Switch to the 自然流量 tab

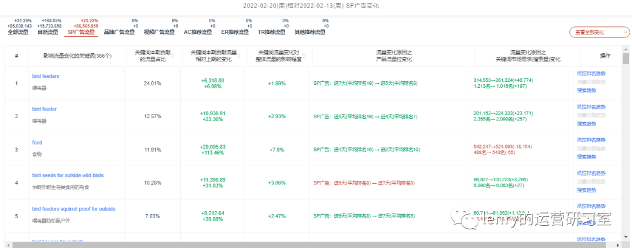48,32
